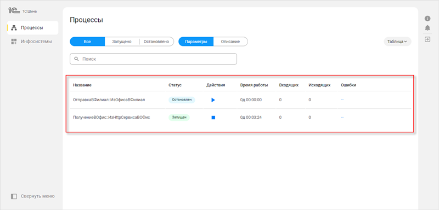Screen dimensions: 439x210
Task: Open the Таблица view dropdown
Action: point(397,42)
